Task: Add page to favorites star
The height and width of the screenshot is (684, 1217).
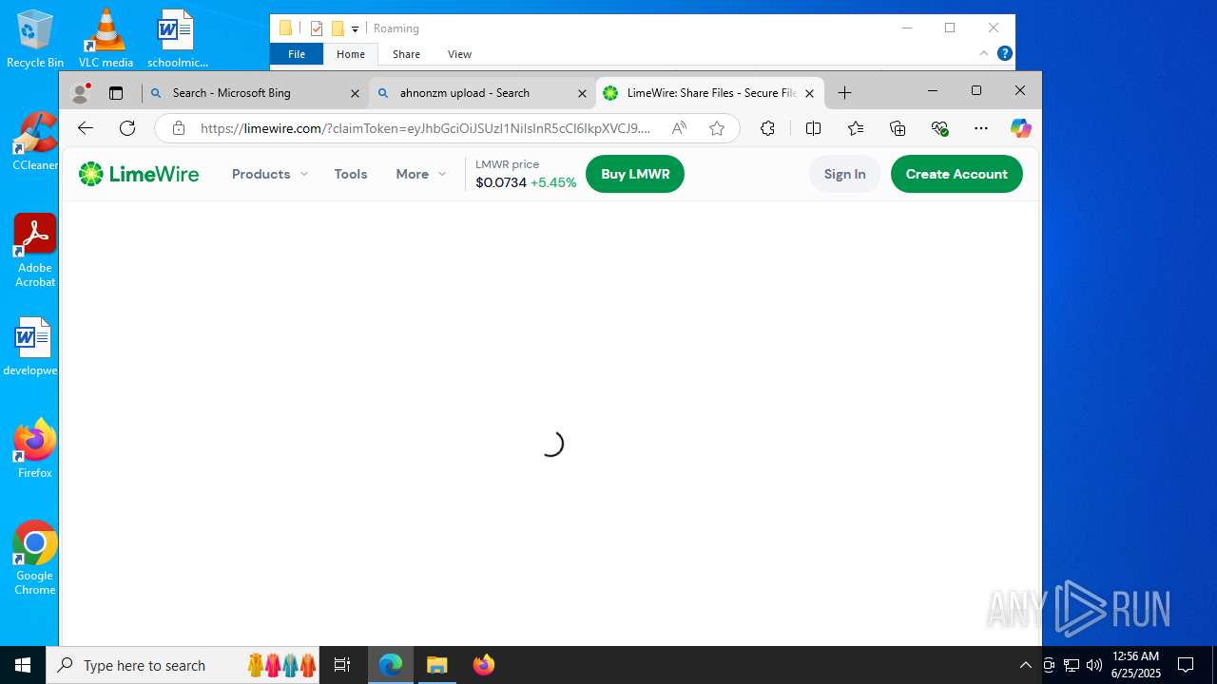Action: coord(717,128)
